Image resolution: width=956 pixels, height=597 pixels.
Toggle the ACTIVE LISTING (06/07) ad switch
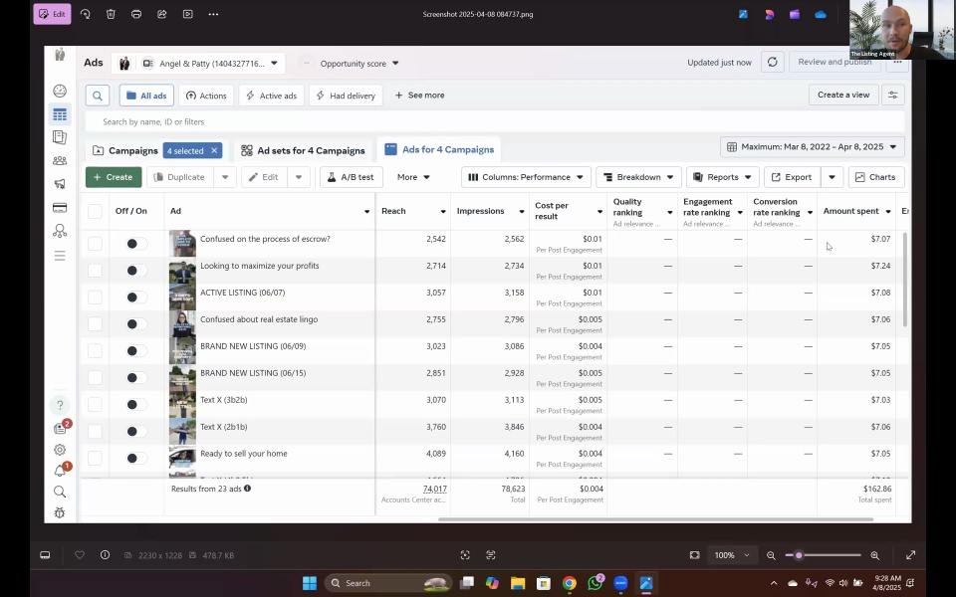[x=136, y=298]
